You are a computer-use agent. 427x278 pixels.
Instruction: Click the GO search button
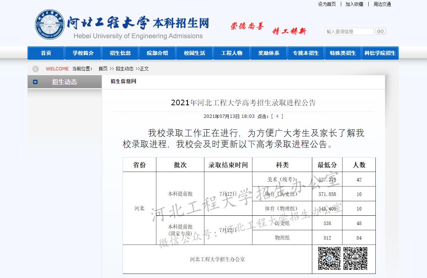(381, 31)
